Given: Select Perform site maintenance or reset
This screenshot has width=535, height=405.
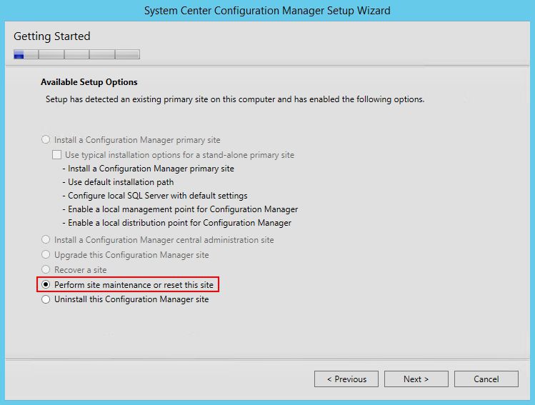Looking at the screenshot, I should 46,285.
